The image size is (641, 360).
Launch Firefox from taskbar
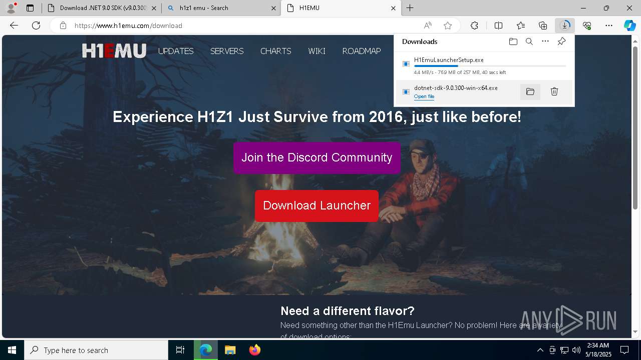(x=255, y=350)
